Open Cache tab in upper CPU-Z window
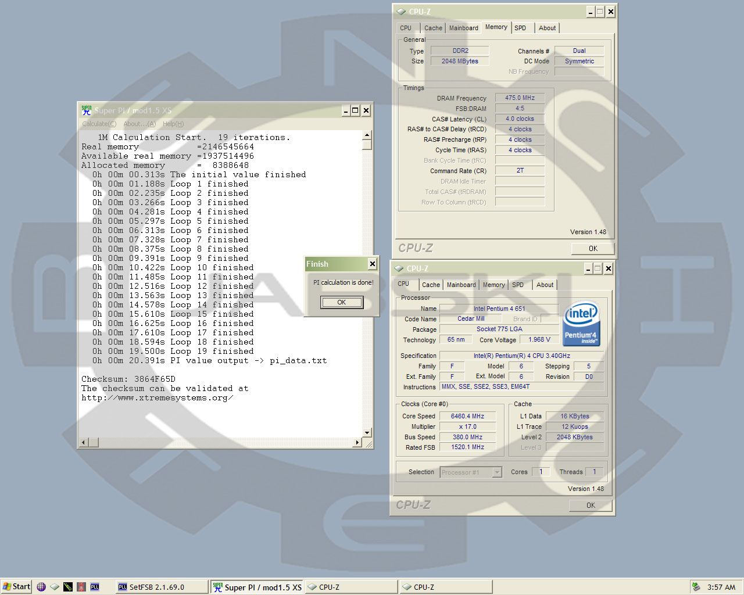Screen dimensions: 744x595 click(433, 28)
